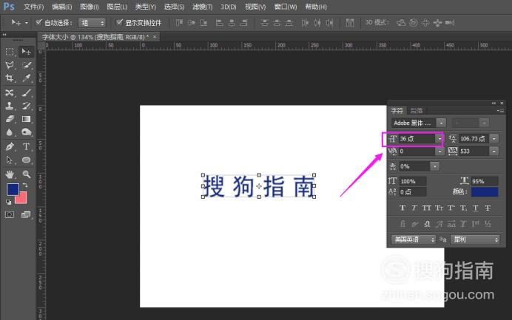Open the font style dropdown
Image resolution: width=512 pixels, height=320 pixels.
(x=484, y=123)
